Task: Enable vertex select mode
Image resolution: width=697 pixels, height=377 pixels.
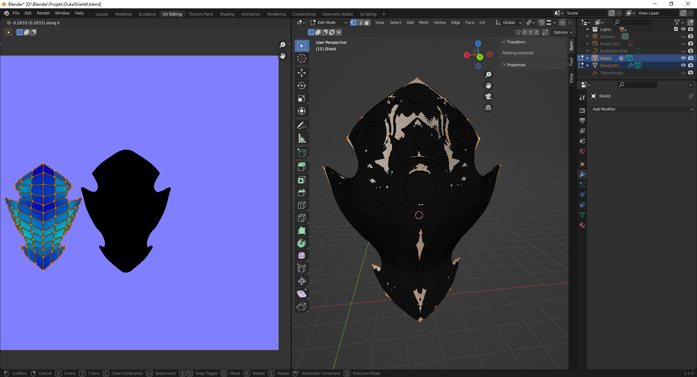Action: point(354,22)
